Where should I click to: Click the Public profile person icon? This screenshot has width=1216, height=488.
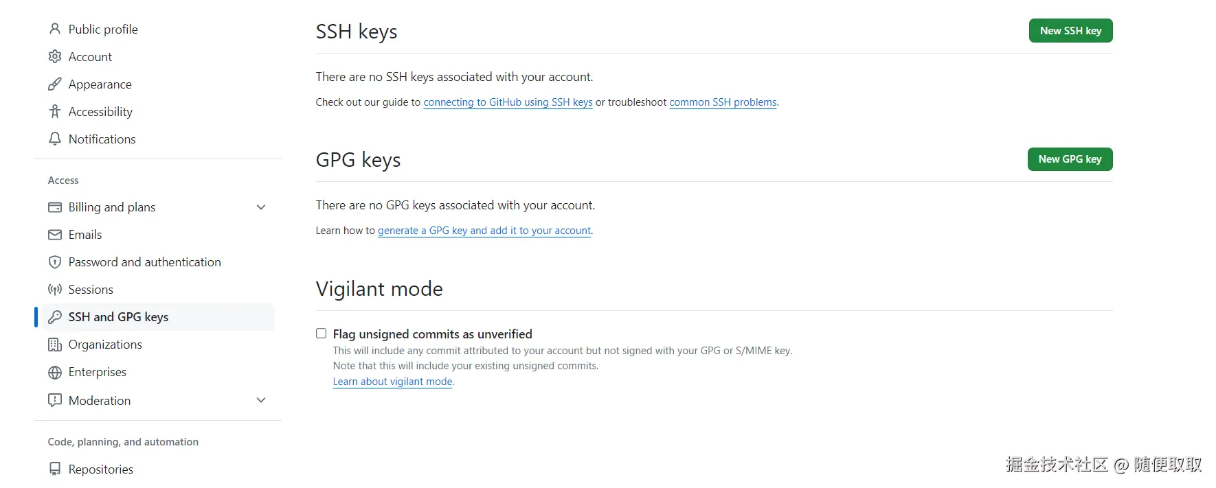(55, 29)
